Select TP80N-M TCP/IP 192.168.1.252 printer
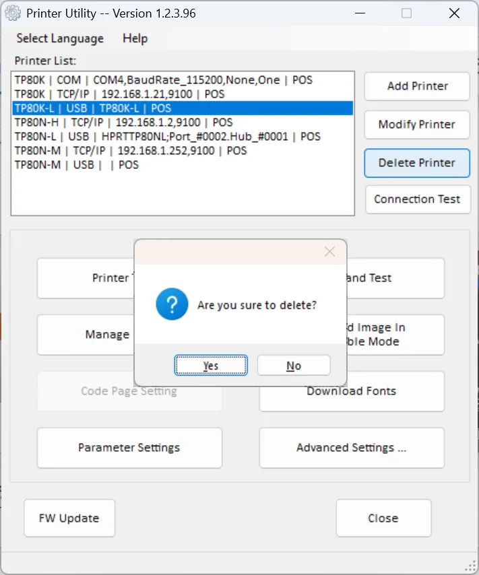 click(131, 151)
